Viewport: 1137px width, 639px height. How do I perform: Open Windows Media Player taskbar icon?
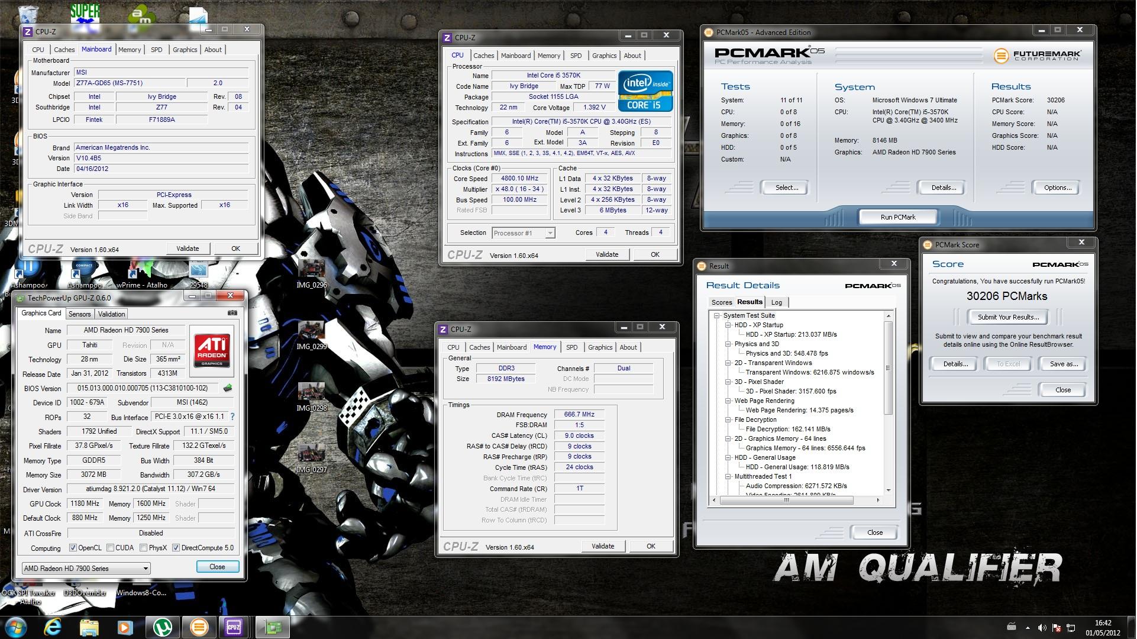pos(125,627)
